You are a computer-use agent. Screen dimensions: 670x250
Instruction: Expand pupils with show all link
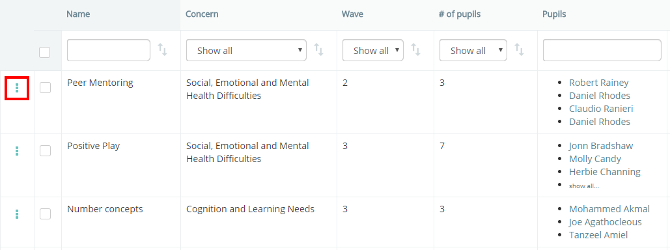[x=583, y=186]
